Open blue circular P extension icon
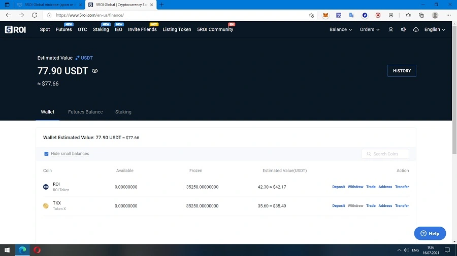The width and height of the screenshot is (457, 256). [365, 15]
